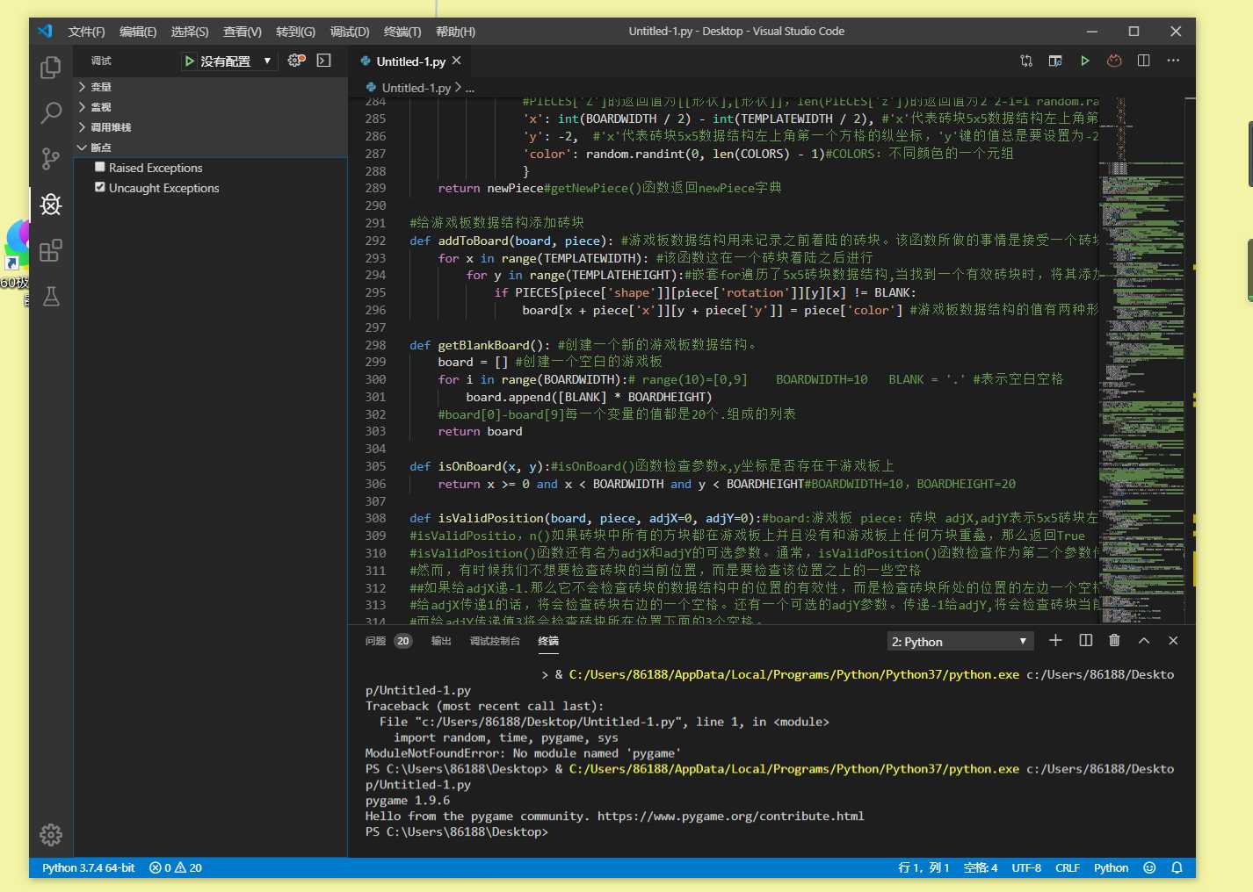The width and height of the screenshot is (1253, 892).
Task: Click CRLF line ending selector
Action: click(1068, 867)
